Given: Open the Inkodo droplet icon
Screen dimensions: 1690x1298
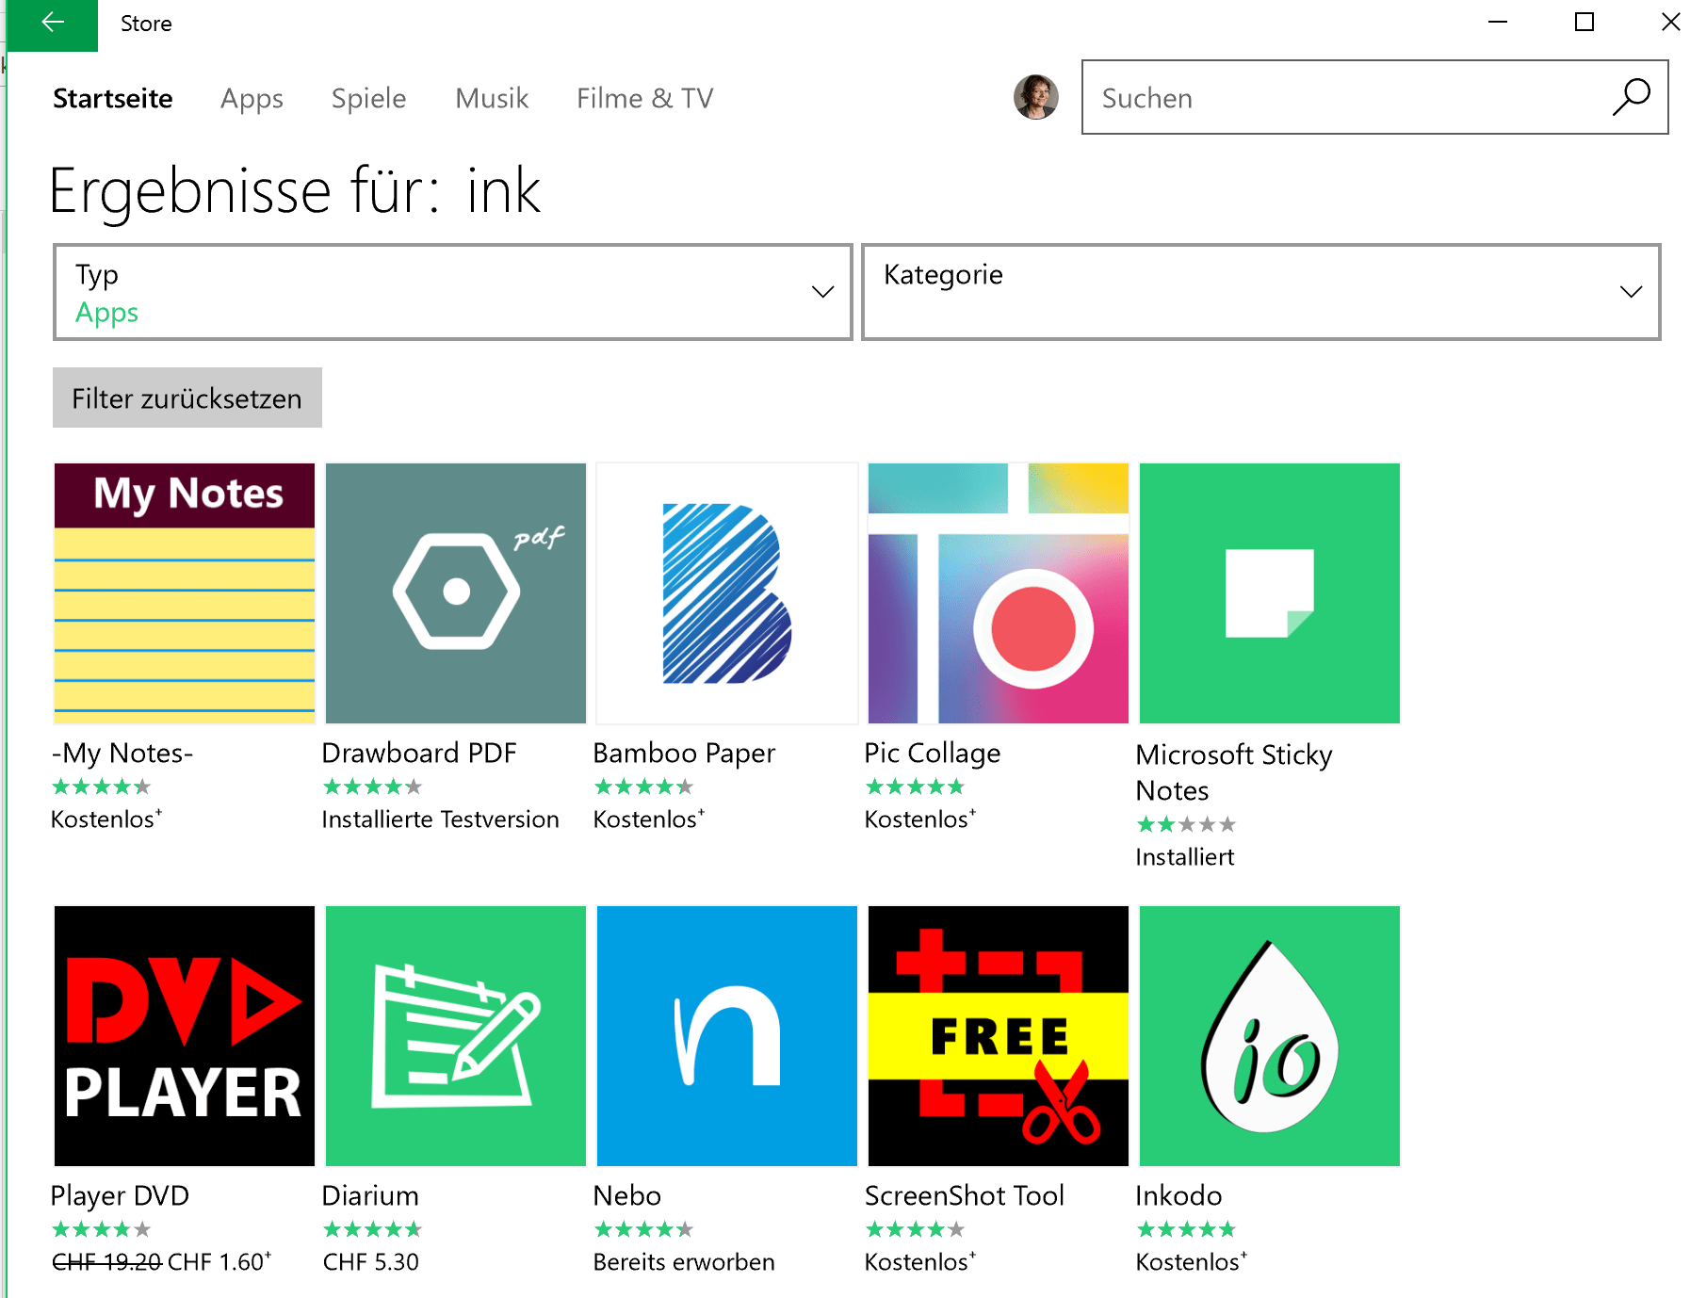Looking at the screenshot, I should point(1268,1034).
